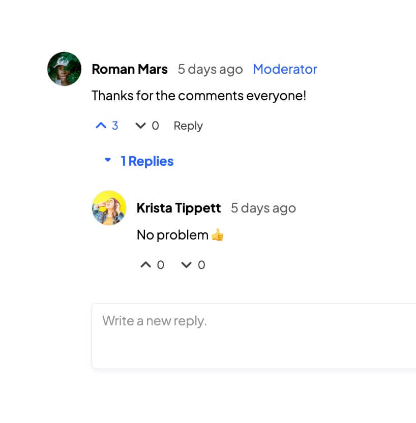Click Reply under Roman Mars's comment
416x423 pixels.
pos(188,126)
